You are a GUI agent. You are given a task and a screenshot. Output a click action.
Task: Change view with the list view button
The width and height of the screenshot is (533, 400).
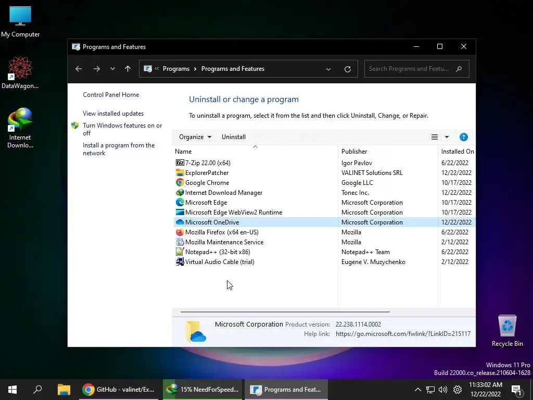click(x=435, y=137)
